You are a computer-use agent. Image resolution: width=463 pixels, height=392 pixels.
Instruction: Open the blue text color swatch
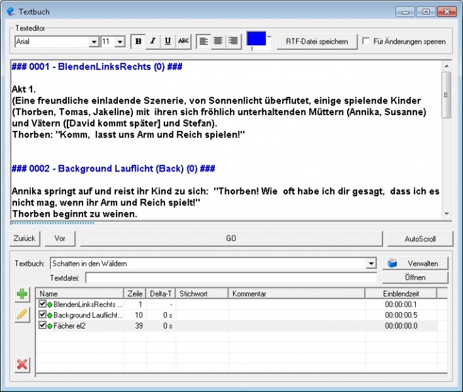coord(256,39)
